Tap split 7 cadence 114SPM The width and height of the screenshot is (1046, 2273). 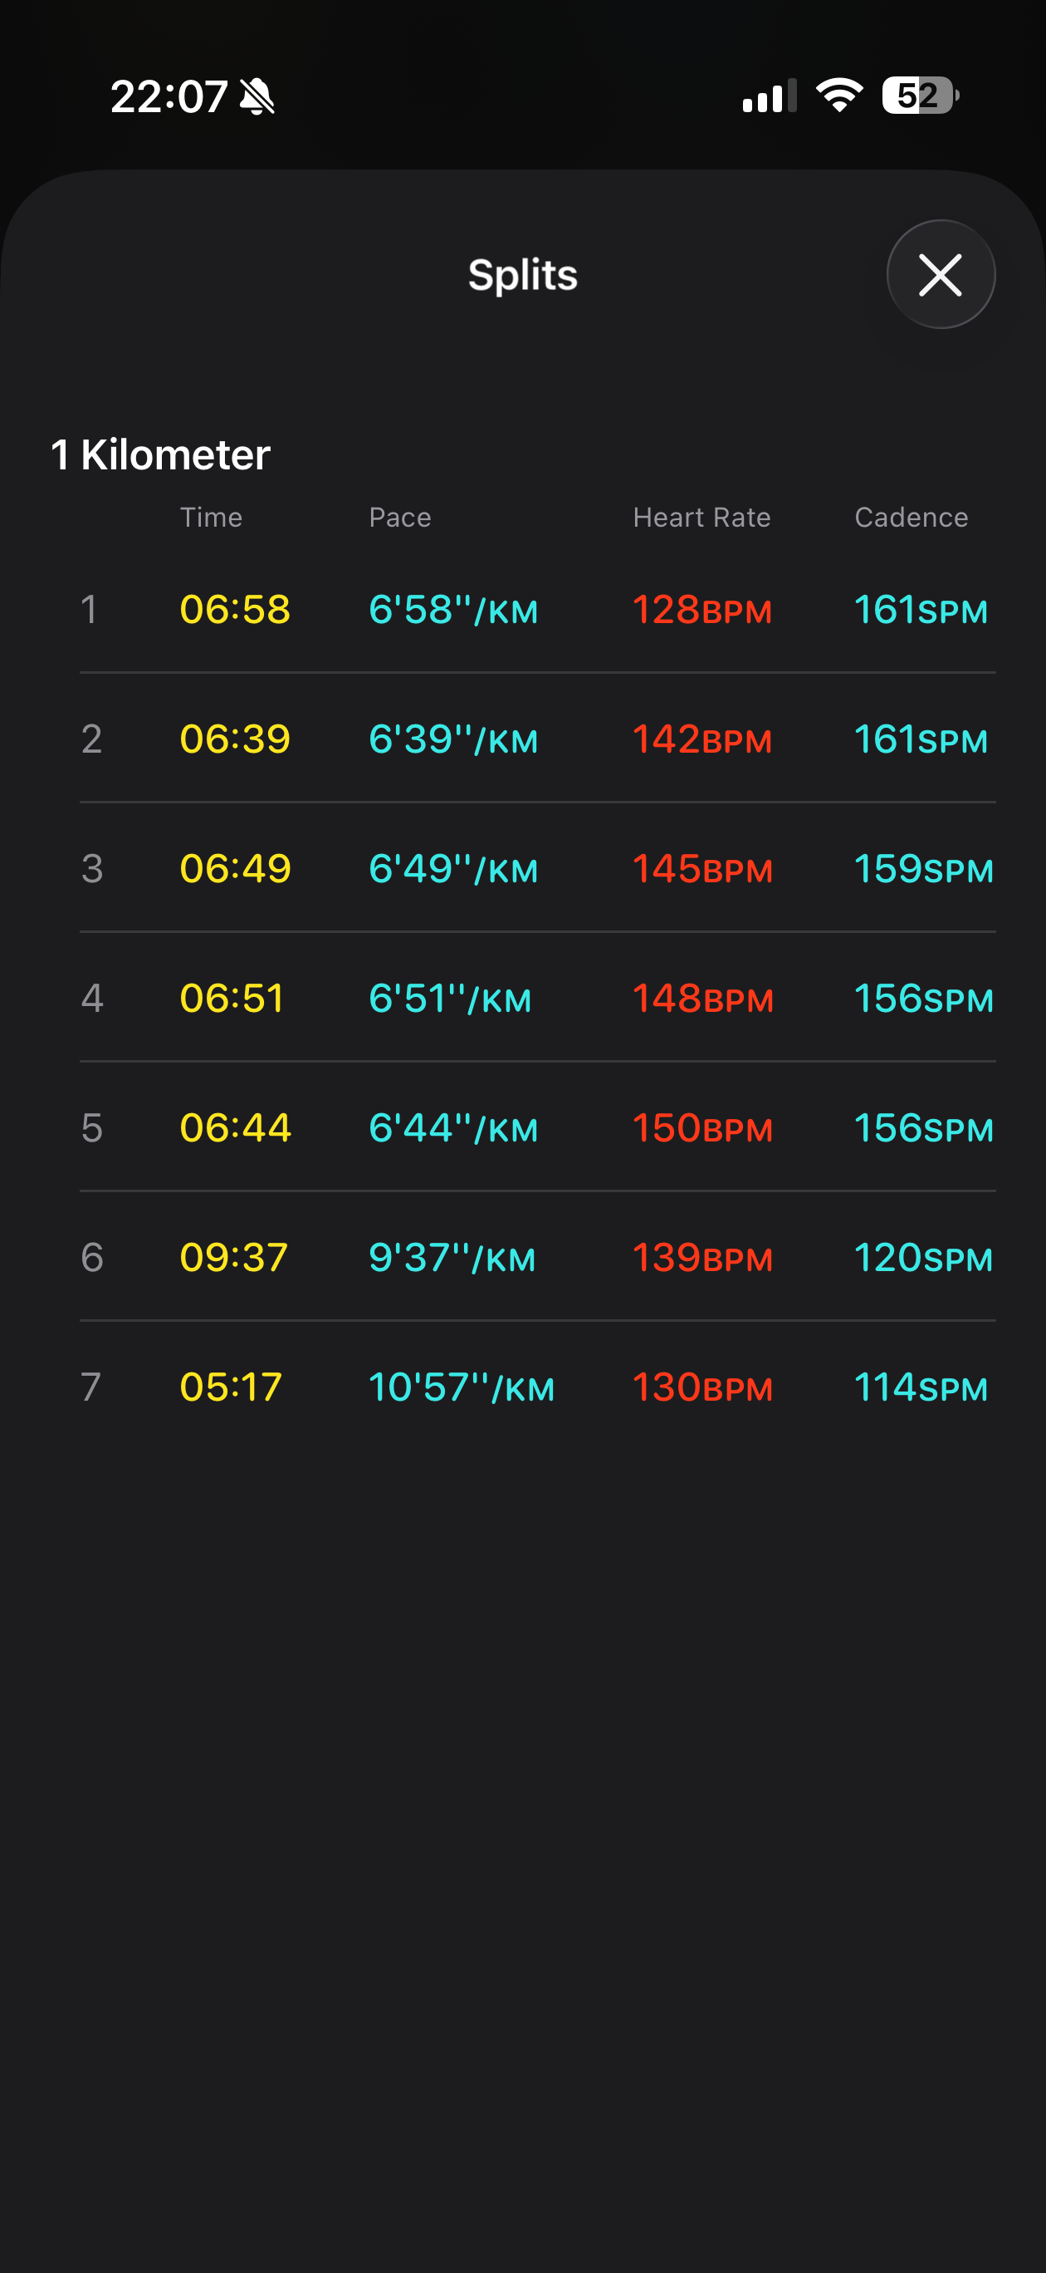(x=920, y=1387)
